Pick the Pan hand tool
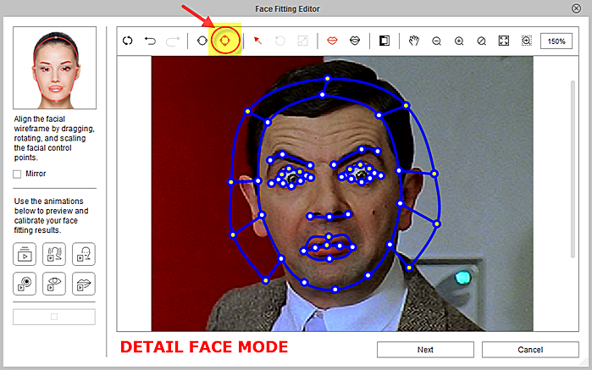 [x=414, y=41]
